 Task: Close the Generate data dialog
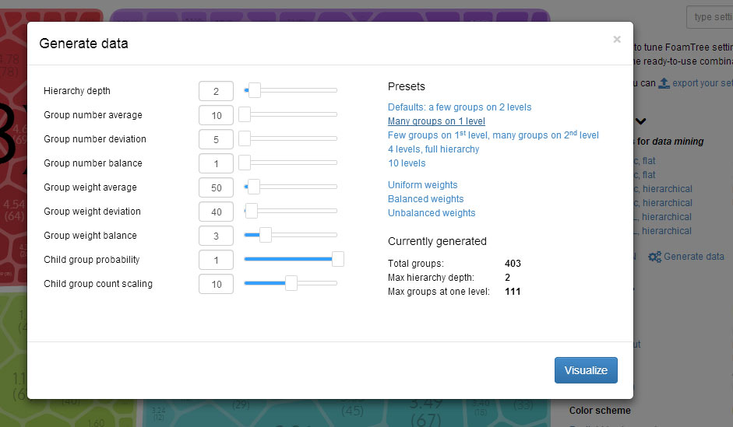pyautogui.click(x=617, y=40)
